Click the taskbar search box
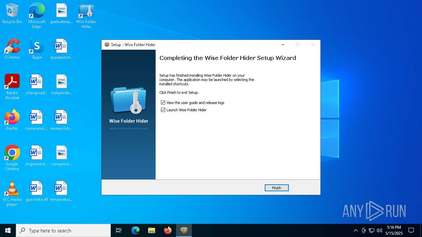This screenshot has height=237, width=422. tap(63, 230)
